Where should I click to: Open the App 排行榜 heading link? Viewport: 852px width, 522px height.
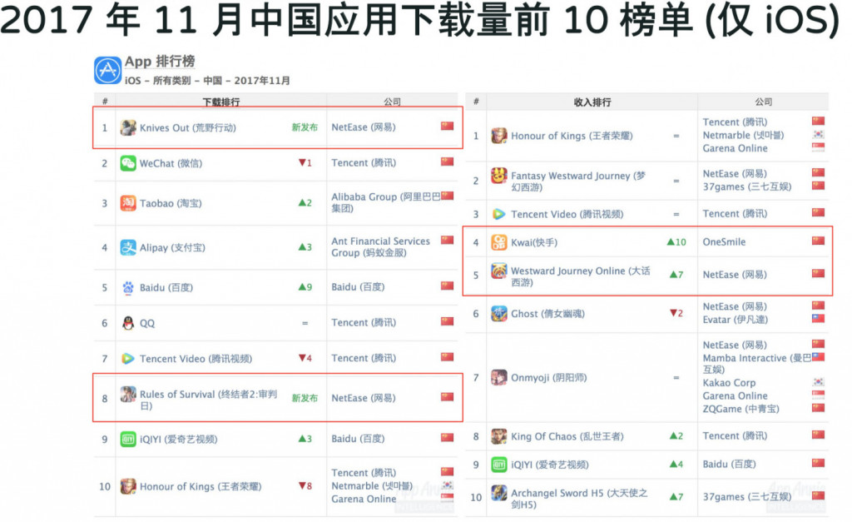coord(160,62)
